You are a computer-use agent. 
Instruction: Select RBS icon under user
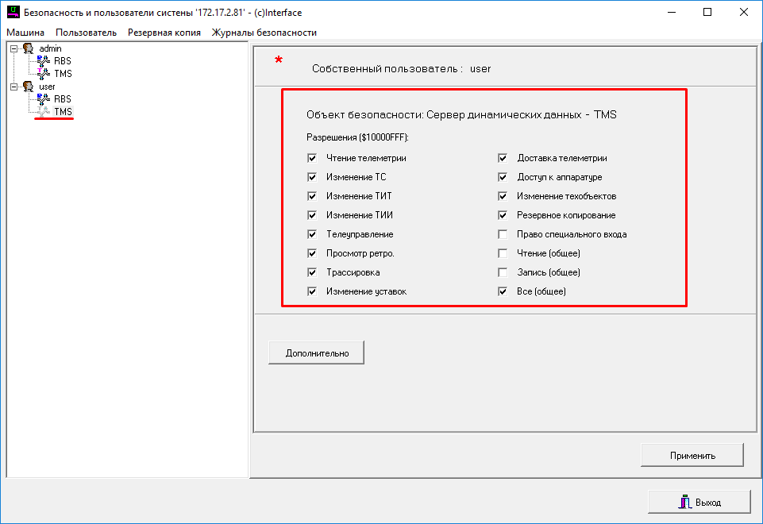coord(44,98)
